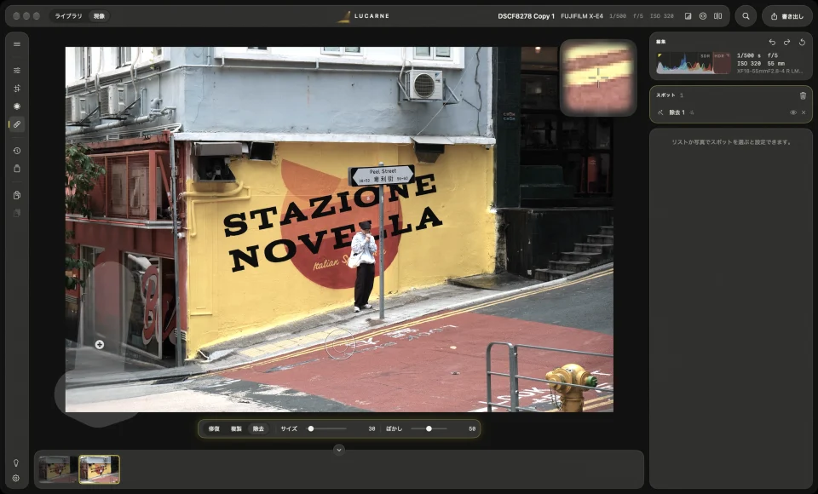The width and height of the screenshot is (818, 494).
Task: Copy edit settings with the clipboard icon
Action: click(x=17, y=195)
